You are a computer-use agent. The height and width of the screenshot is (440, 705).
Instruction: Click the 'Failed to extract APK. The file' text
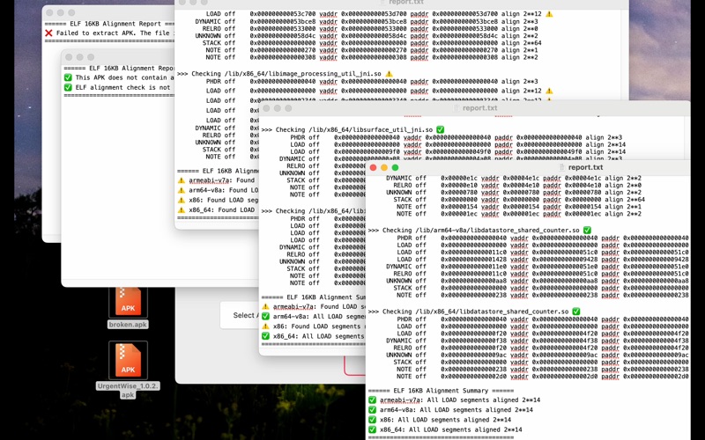(x=113, y=33)
